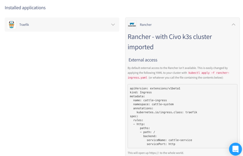
Task: Click the Rancher with Civo k3s cluster heading
Action: click(170, 42)
